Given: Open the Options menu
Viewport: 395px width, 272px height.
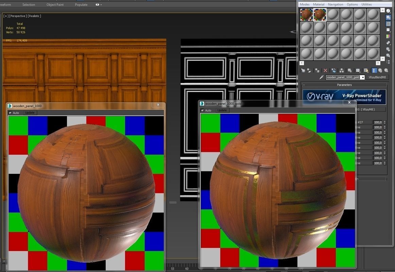Looking at the screenshot, I should click(352, 4).
